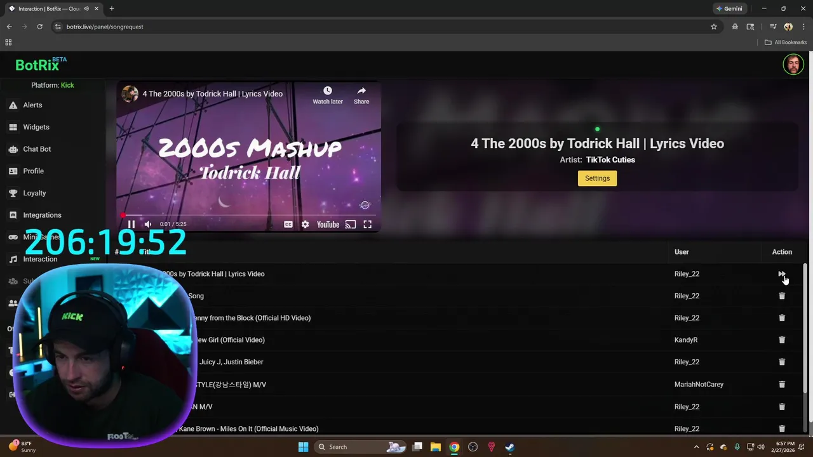Reload the BotRix page
This screenshot has height=457, width=813.
(39, 27)
